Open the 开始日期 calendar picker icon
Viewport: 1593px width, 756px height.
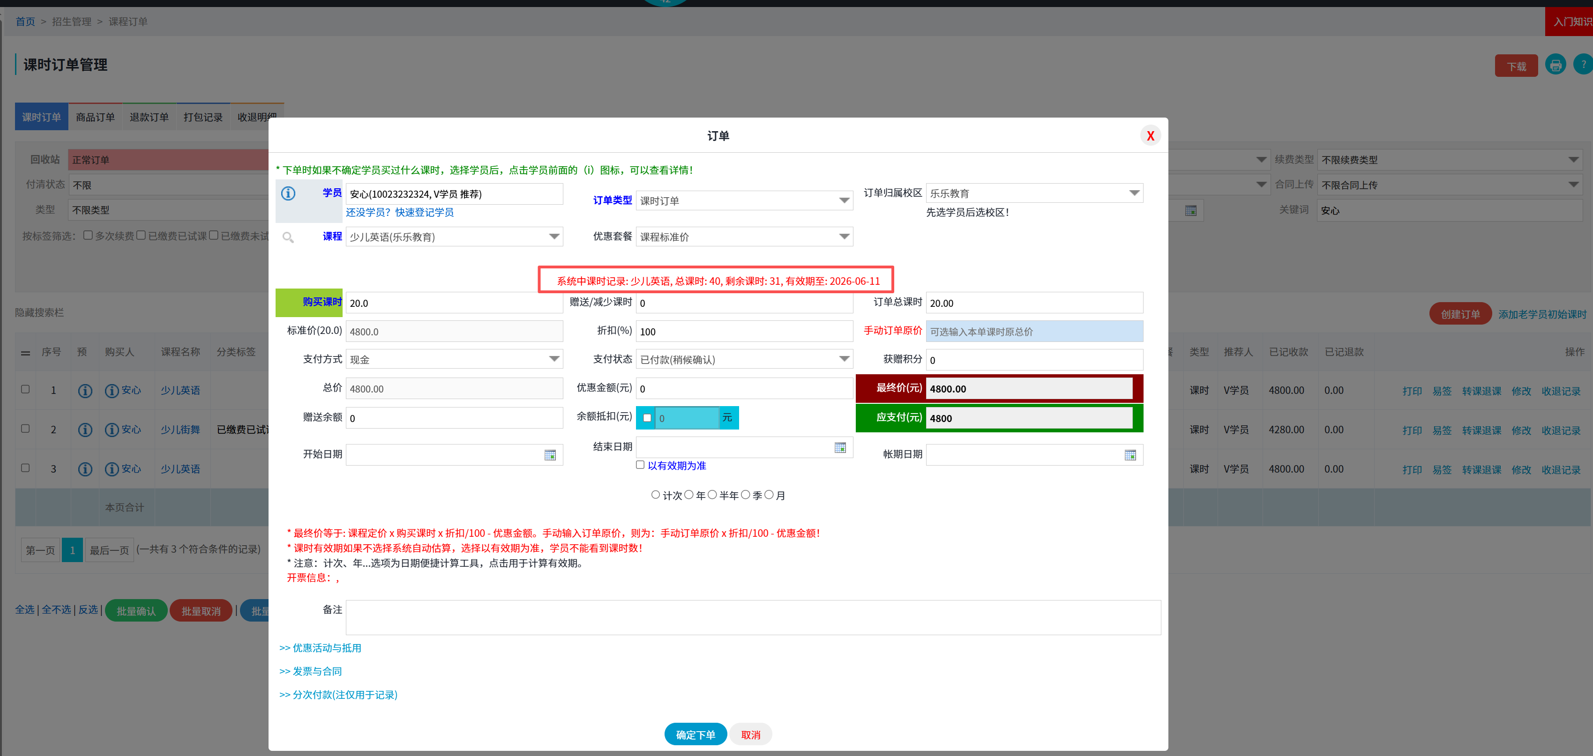click(x=550, y=455)
